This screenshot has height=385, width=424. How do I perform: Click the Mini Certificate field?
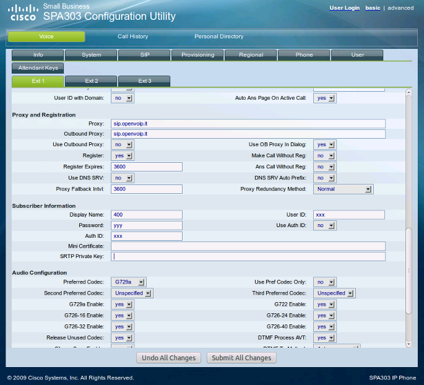pos(248,246)
